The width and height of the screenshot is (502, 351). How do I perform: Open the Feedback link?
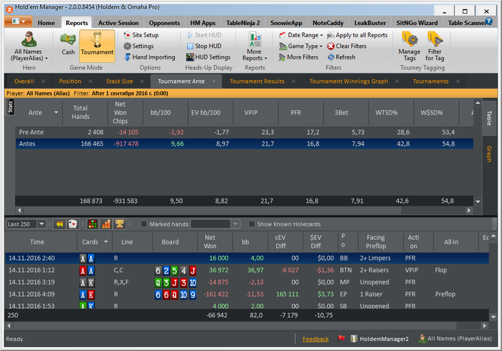pyautogui.click(x=316, y=339)
